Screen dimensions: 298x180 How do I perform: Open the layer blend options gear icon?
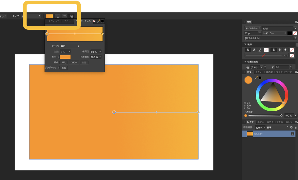[291, 127]
